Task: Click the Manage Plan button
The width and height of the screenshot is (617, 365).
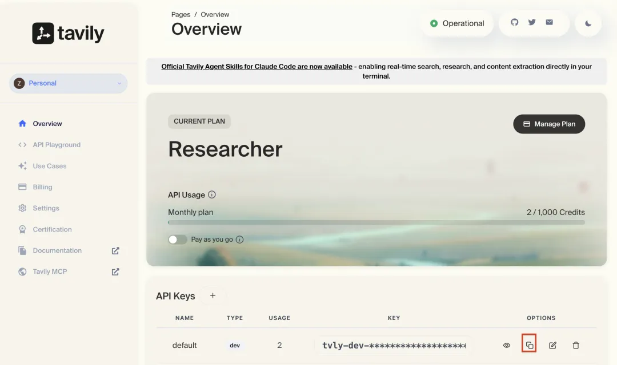Action: [x=549, y=124]
